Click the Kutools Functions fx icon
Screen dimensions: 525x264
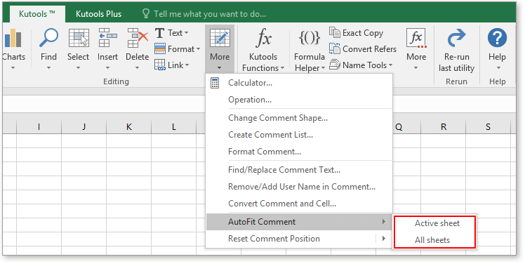coord(263,38)
